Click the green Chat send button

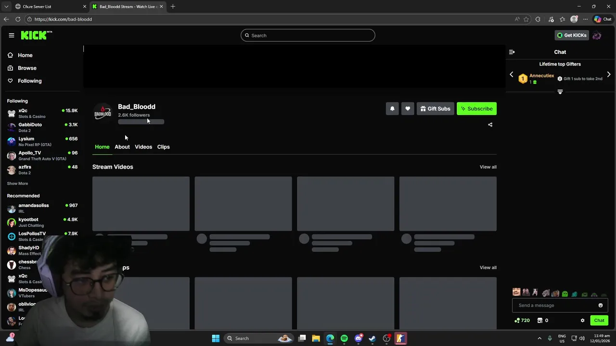[599, 321]
